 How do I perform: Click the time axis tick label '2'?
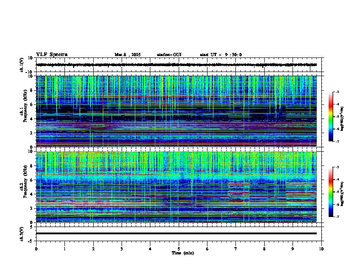93,249
